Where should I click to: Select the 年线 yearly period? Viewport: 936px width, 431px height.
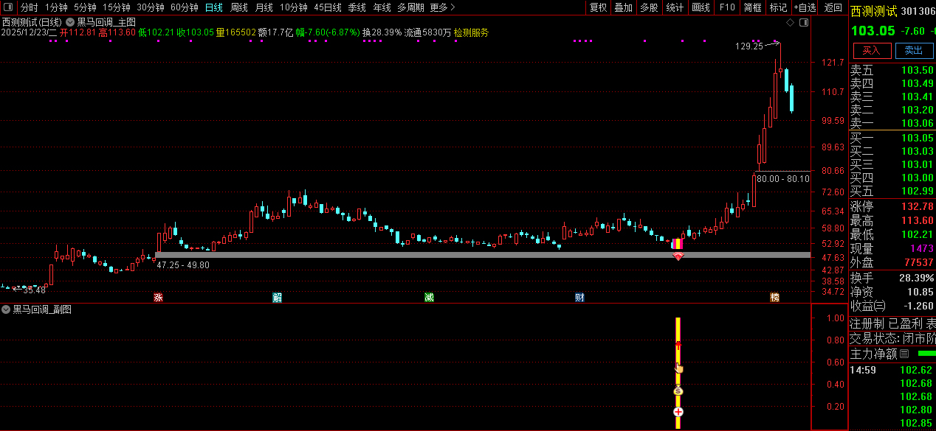click(382, 7)
